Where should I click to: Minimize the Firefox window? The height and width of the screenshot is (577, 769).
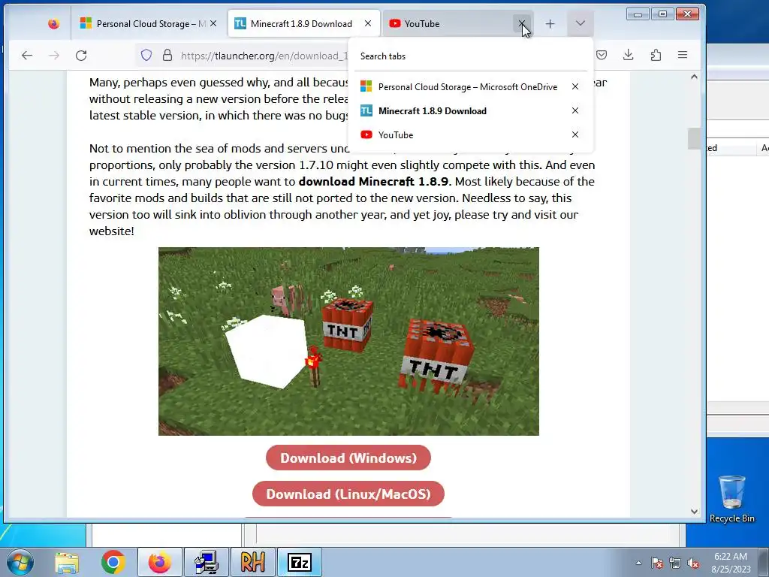(x=638, y=14)
